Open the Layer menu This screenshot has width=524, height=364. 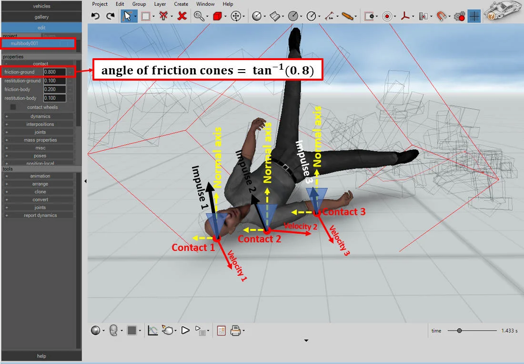[160, 4]
